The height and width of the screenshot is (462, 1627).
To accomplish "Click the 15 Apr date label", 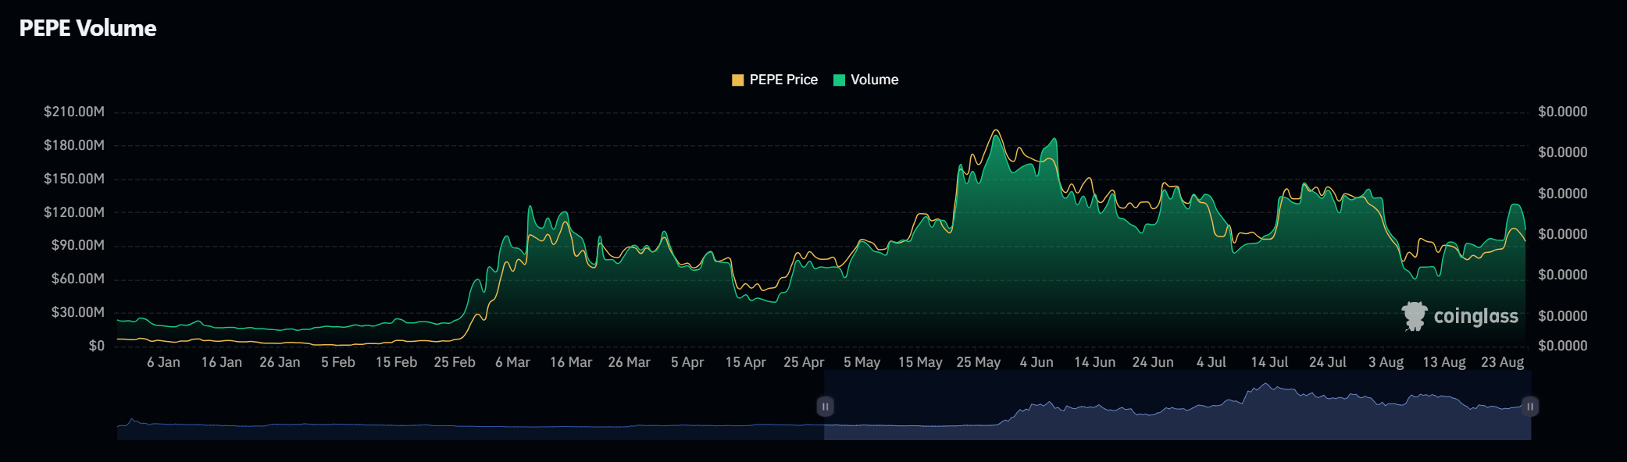I will pyautogui.click(x=745, y=362).
